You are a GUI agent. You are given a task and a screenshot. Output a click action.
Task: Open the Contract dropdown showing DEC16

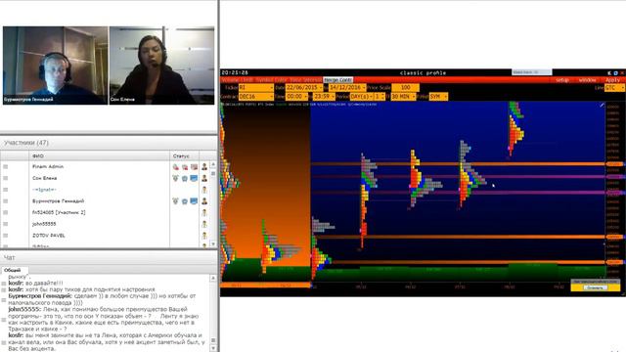click(x=256, y=97)
